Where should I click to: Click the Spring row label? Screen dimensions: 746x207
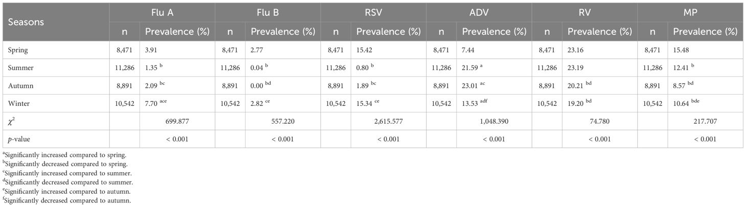point(17,51)
